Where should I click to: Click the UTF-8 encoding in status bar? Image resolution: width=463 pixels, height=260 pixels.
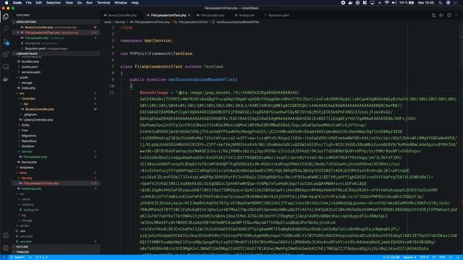[x=424, y=257]
